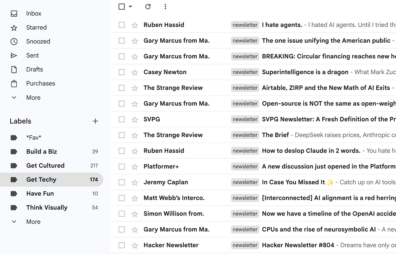Star the Hacker Newsletter email
This screenshot has height=254, width=396.
point(135,246)
